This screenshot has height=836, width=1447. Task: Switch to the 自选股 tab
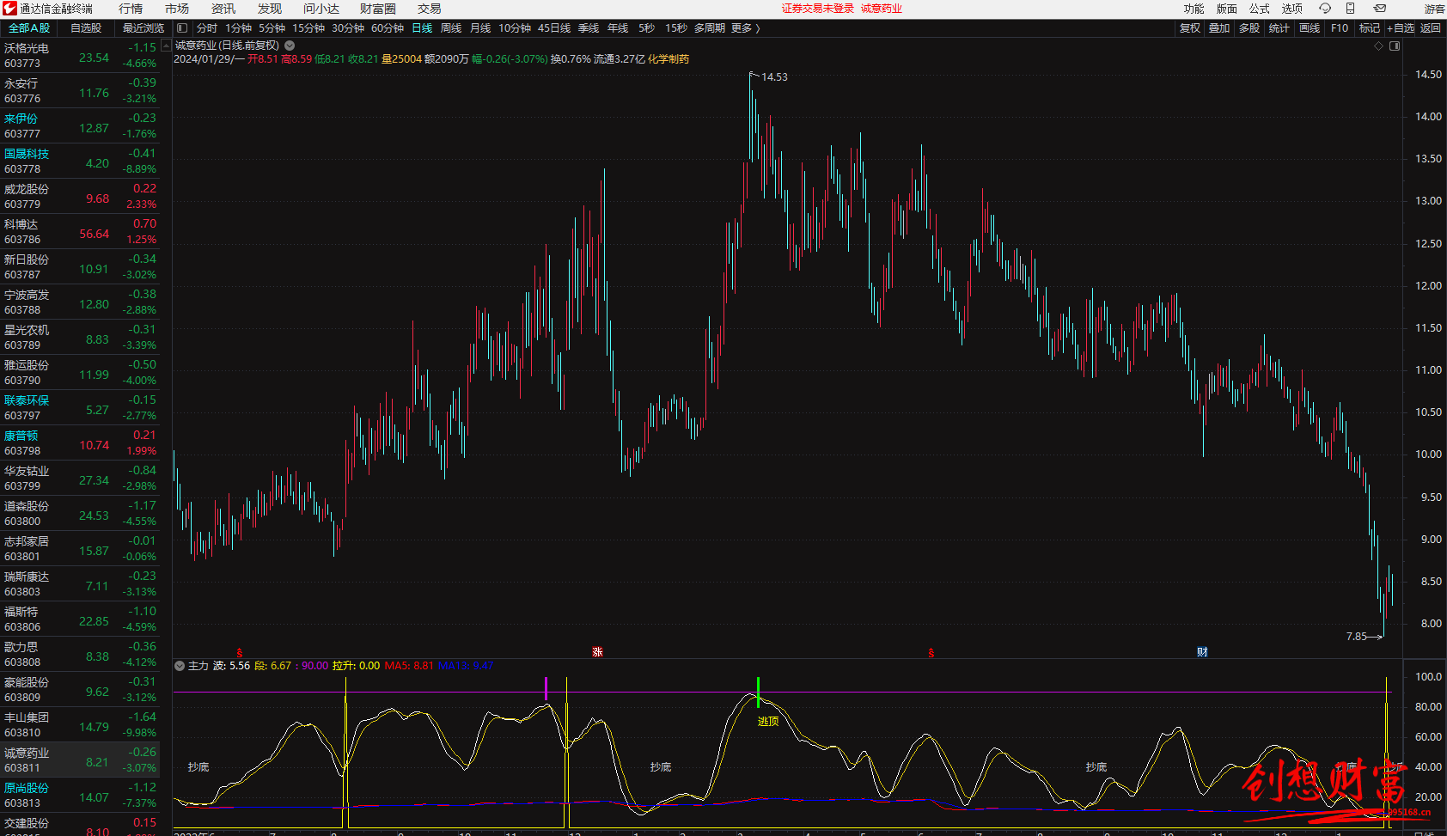click(86, 28)
